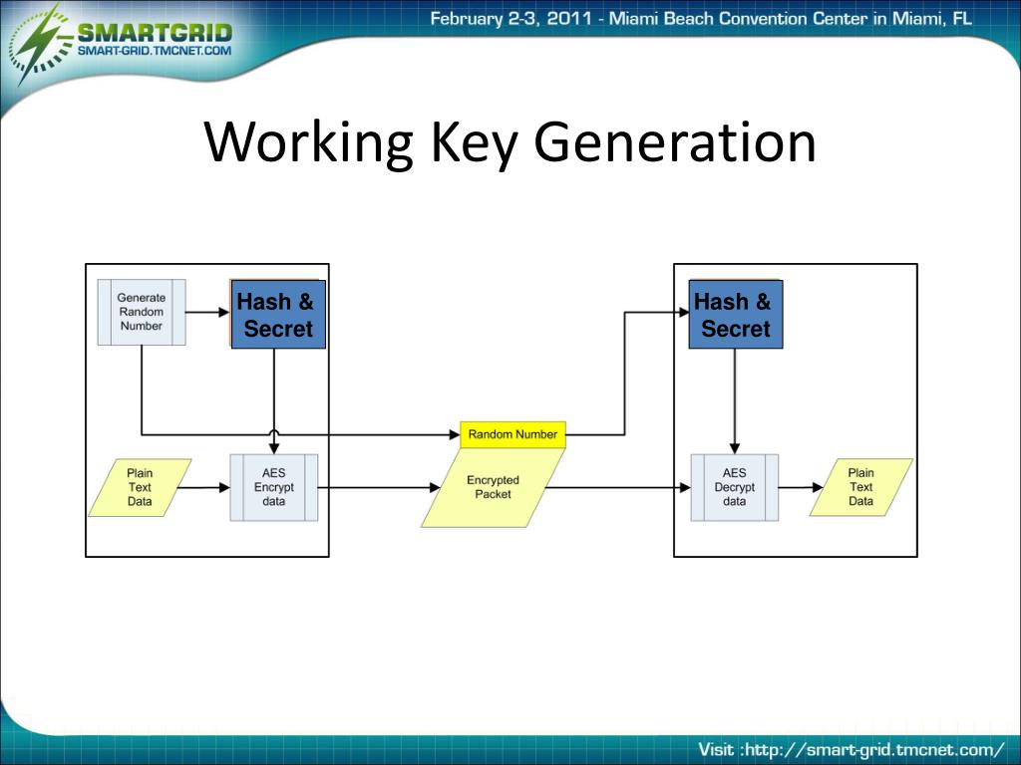
Task: Click 'Miami Beach Convention Center' header text
Action: click(739, 18)
